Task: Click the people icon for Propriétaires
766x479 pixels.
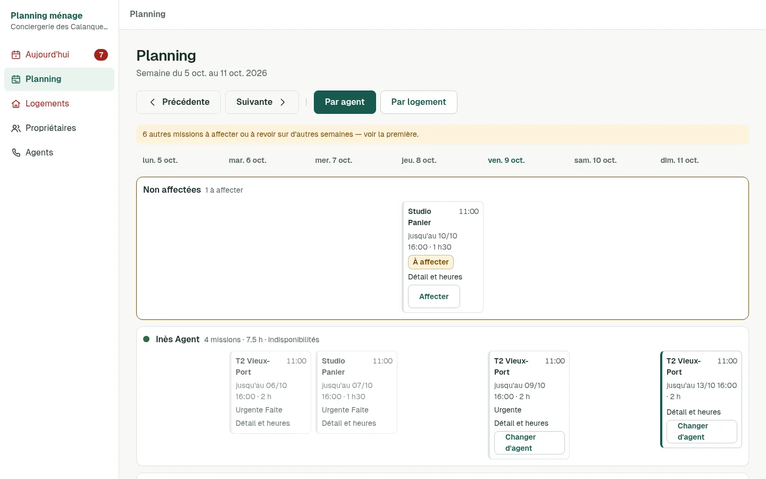Action: click(x=16, y=128)
